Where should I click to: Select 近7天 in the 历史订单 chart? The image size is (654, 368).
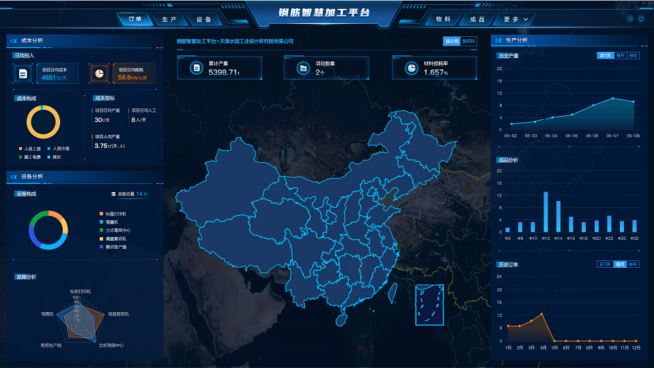tap(604, 264)
